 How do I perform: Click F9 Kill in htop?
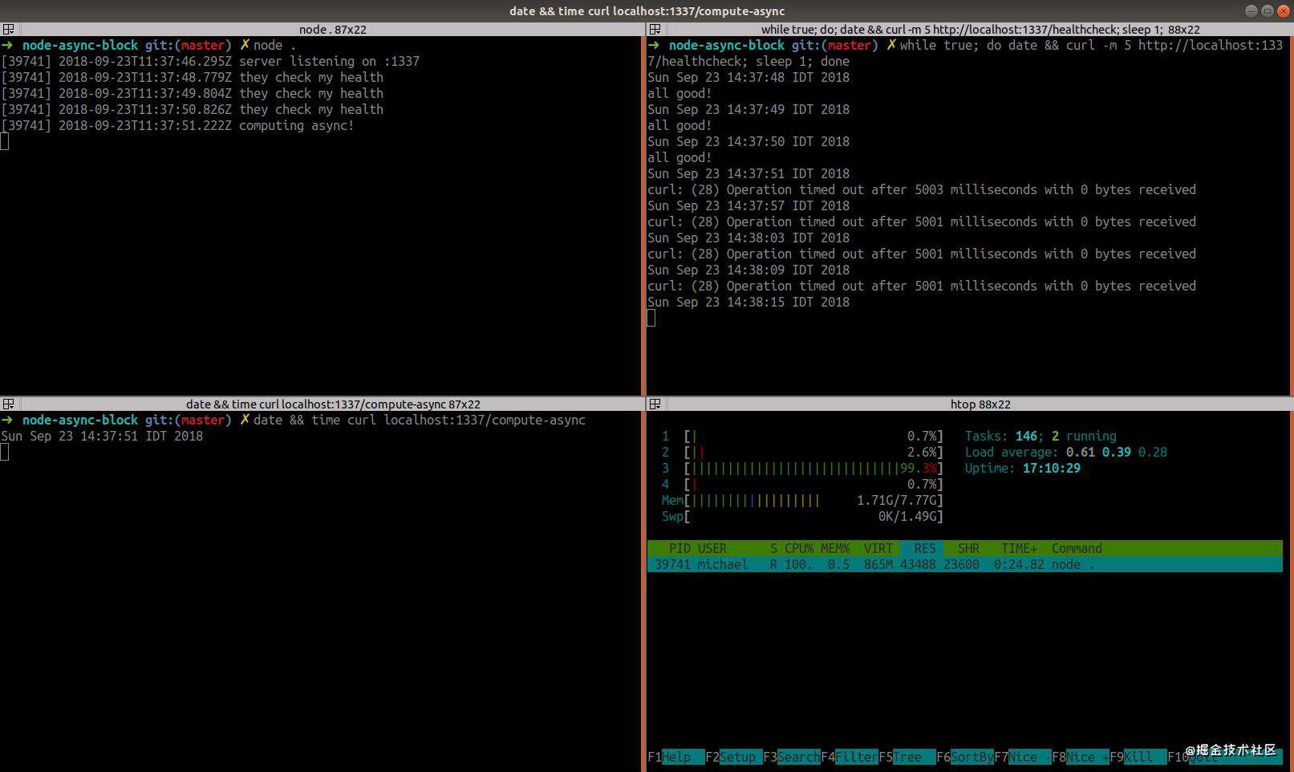pyautogui.click(x=1138, y=757)
